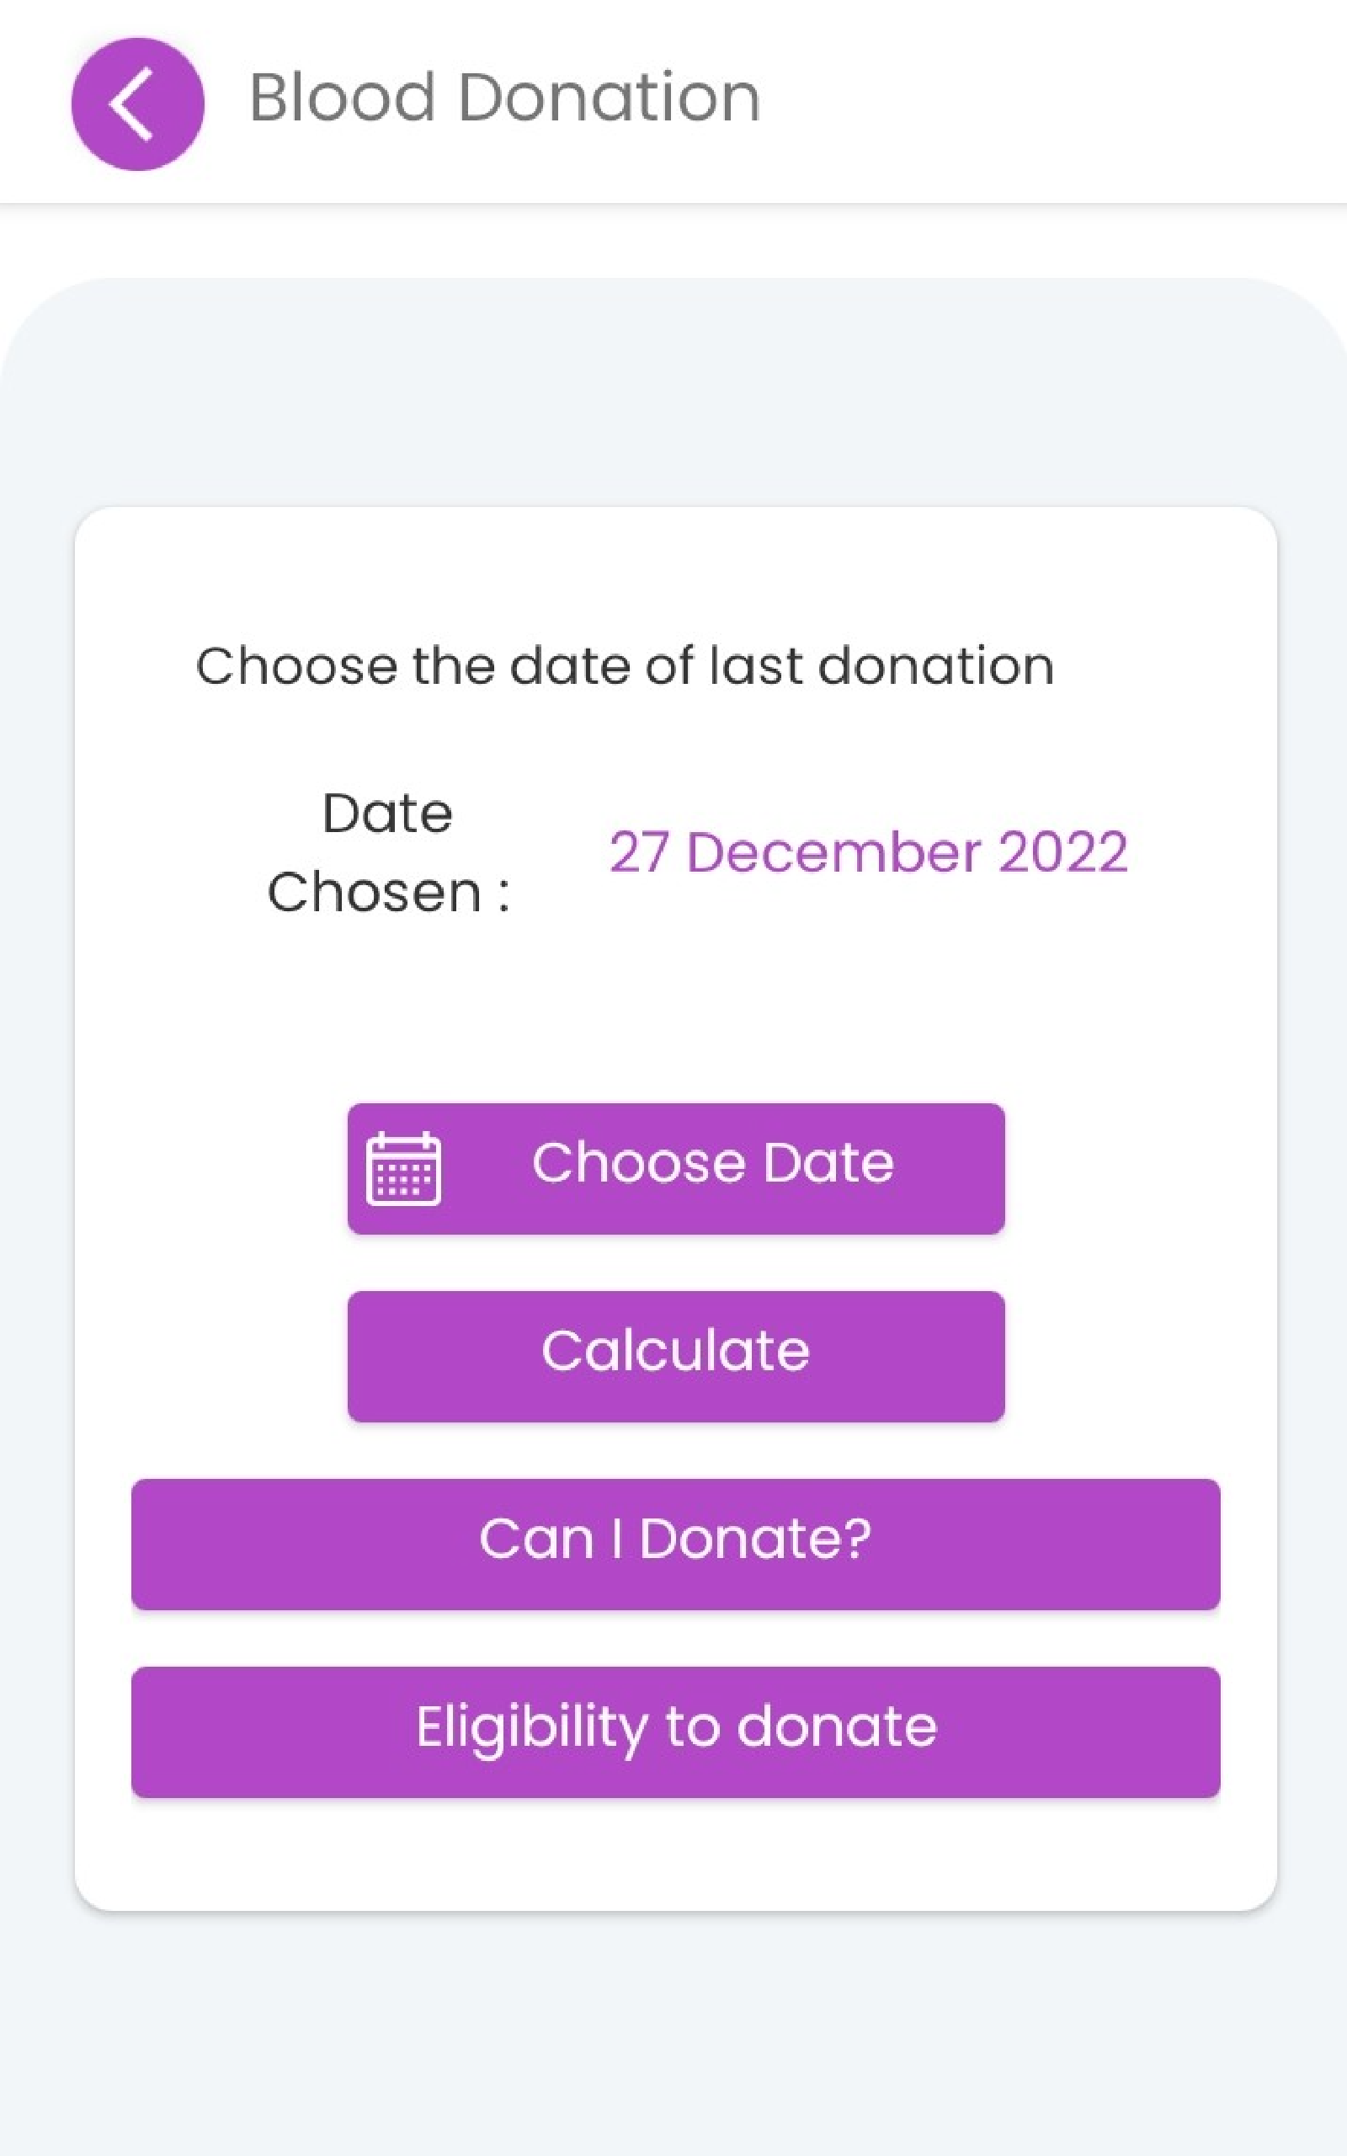Click 'Choose the date of last donation' heading
The image size is (1347, 2156).
coord(625,665)
